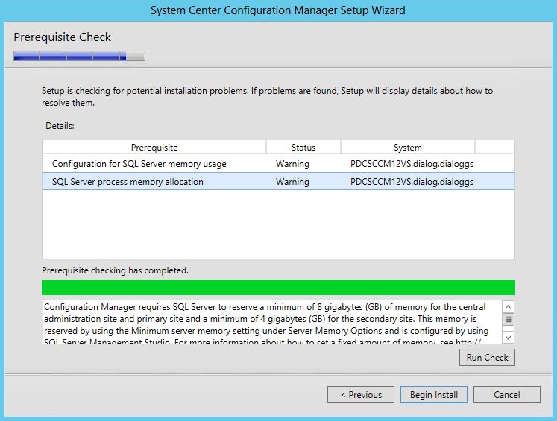Click the 'Prerequisite checking has completed.' message
557x421 pixels.
[115, 270]
